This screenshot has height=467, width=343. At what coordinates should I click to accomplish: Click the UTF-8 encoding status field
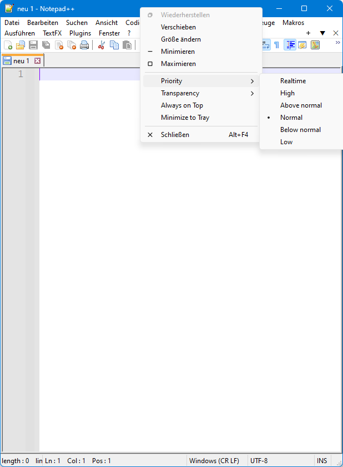click(280, 461)
